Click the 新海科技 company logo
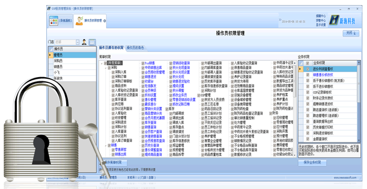This screenshot has width=367, height=189. (x=343, y=20)
